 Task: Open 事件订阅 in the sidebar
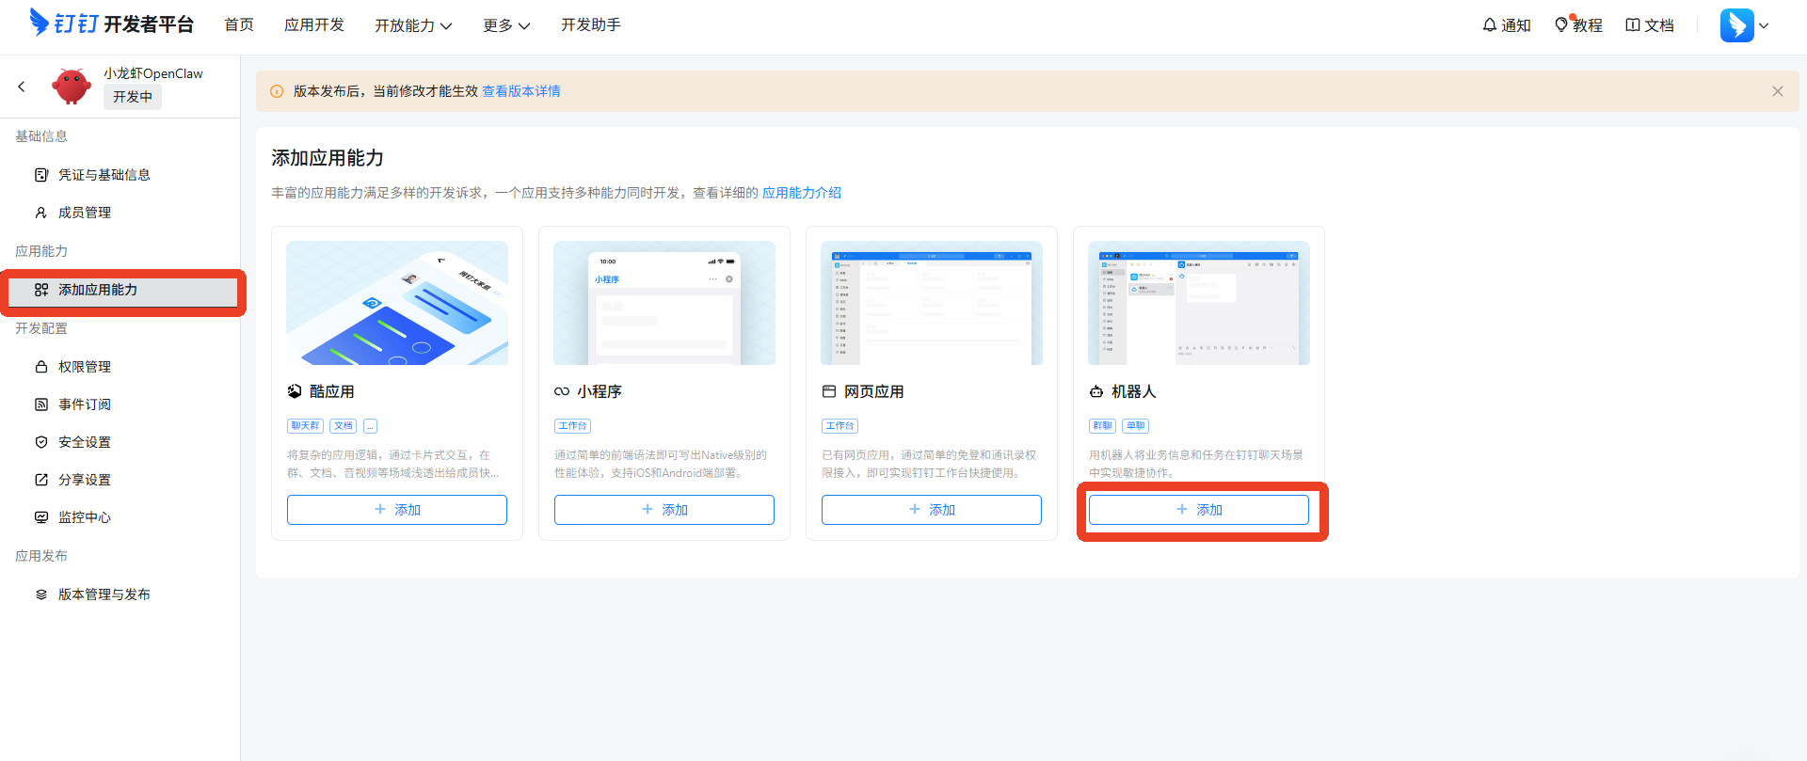tap(85, 404)
